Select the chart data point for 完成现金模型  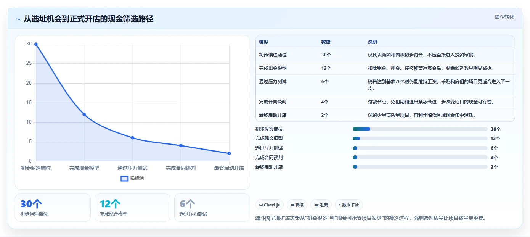84,114
